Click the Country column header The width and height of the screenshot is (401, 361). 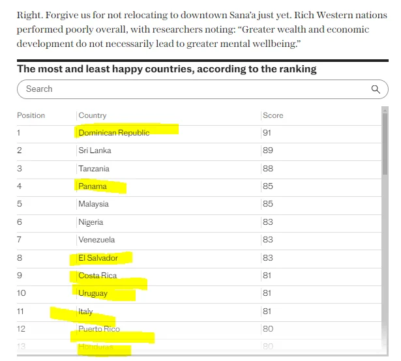pos(93,115)
